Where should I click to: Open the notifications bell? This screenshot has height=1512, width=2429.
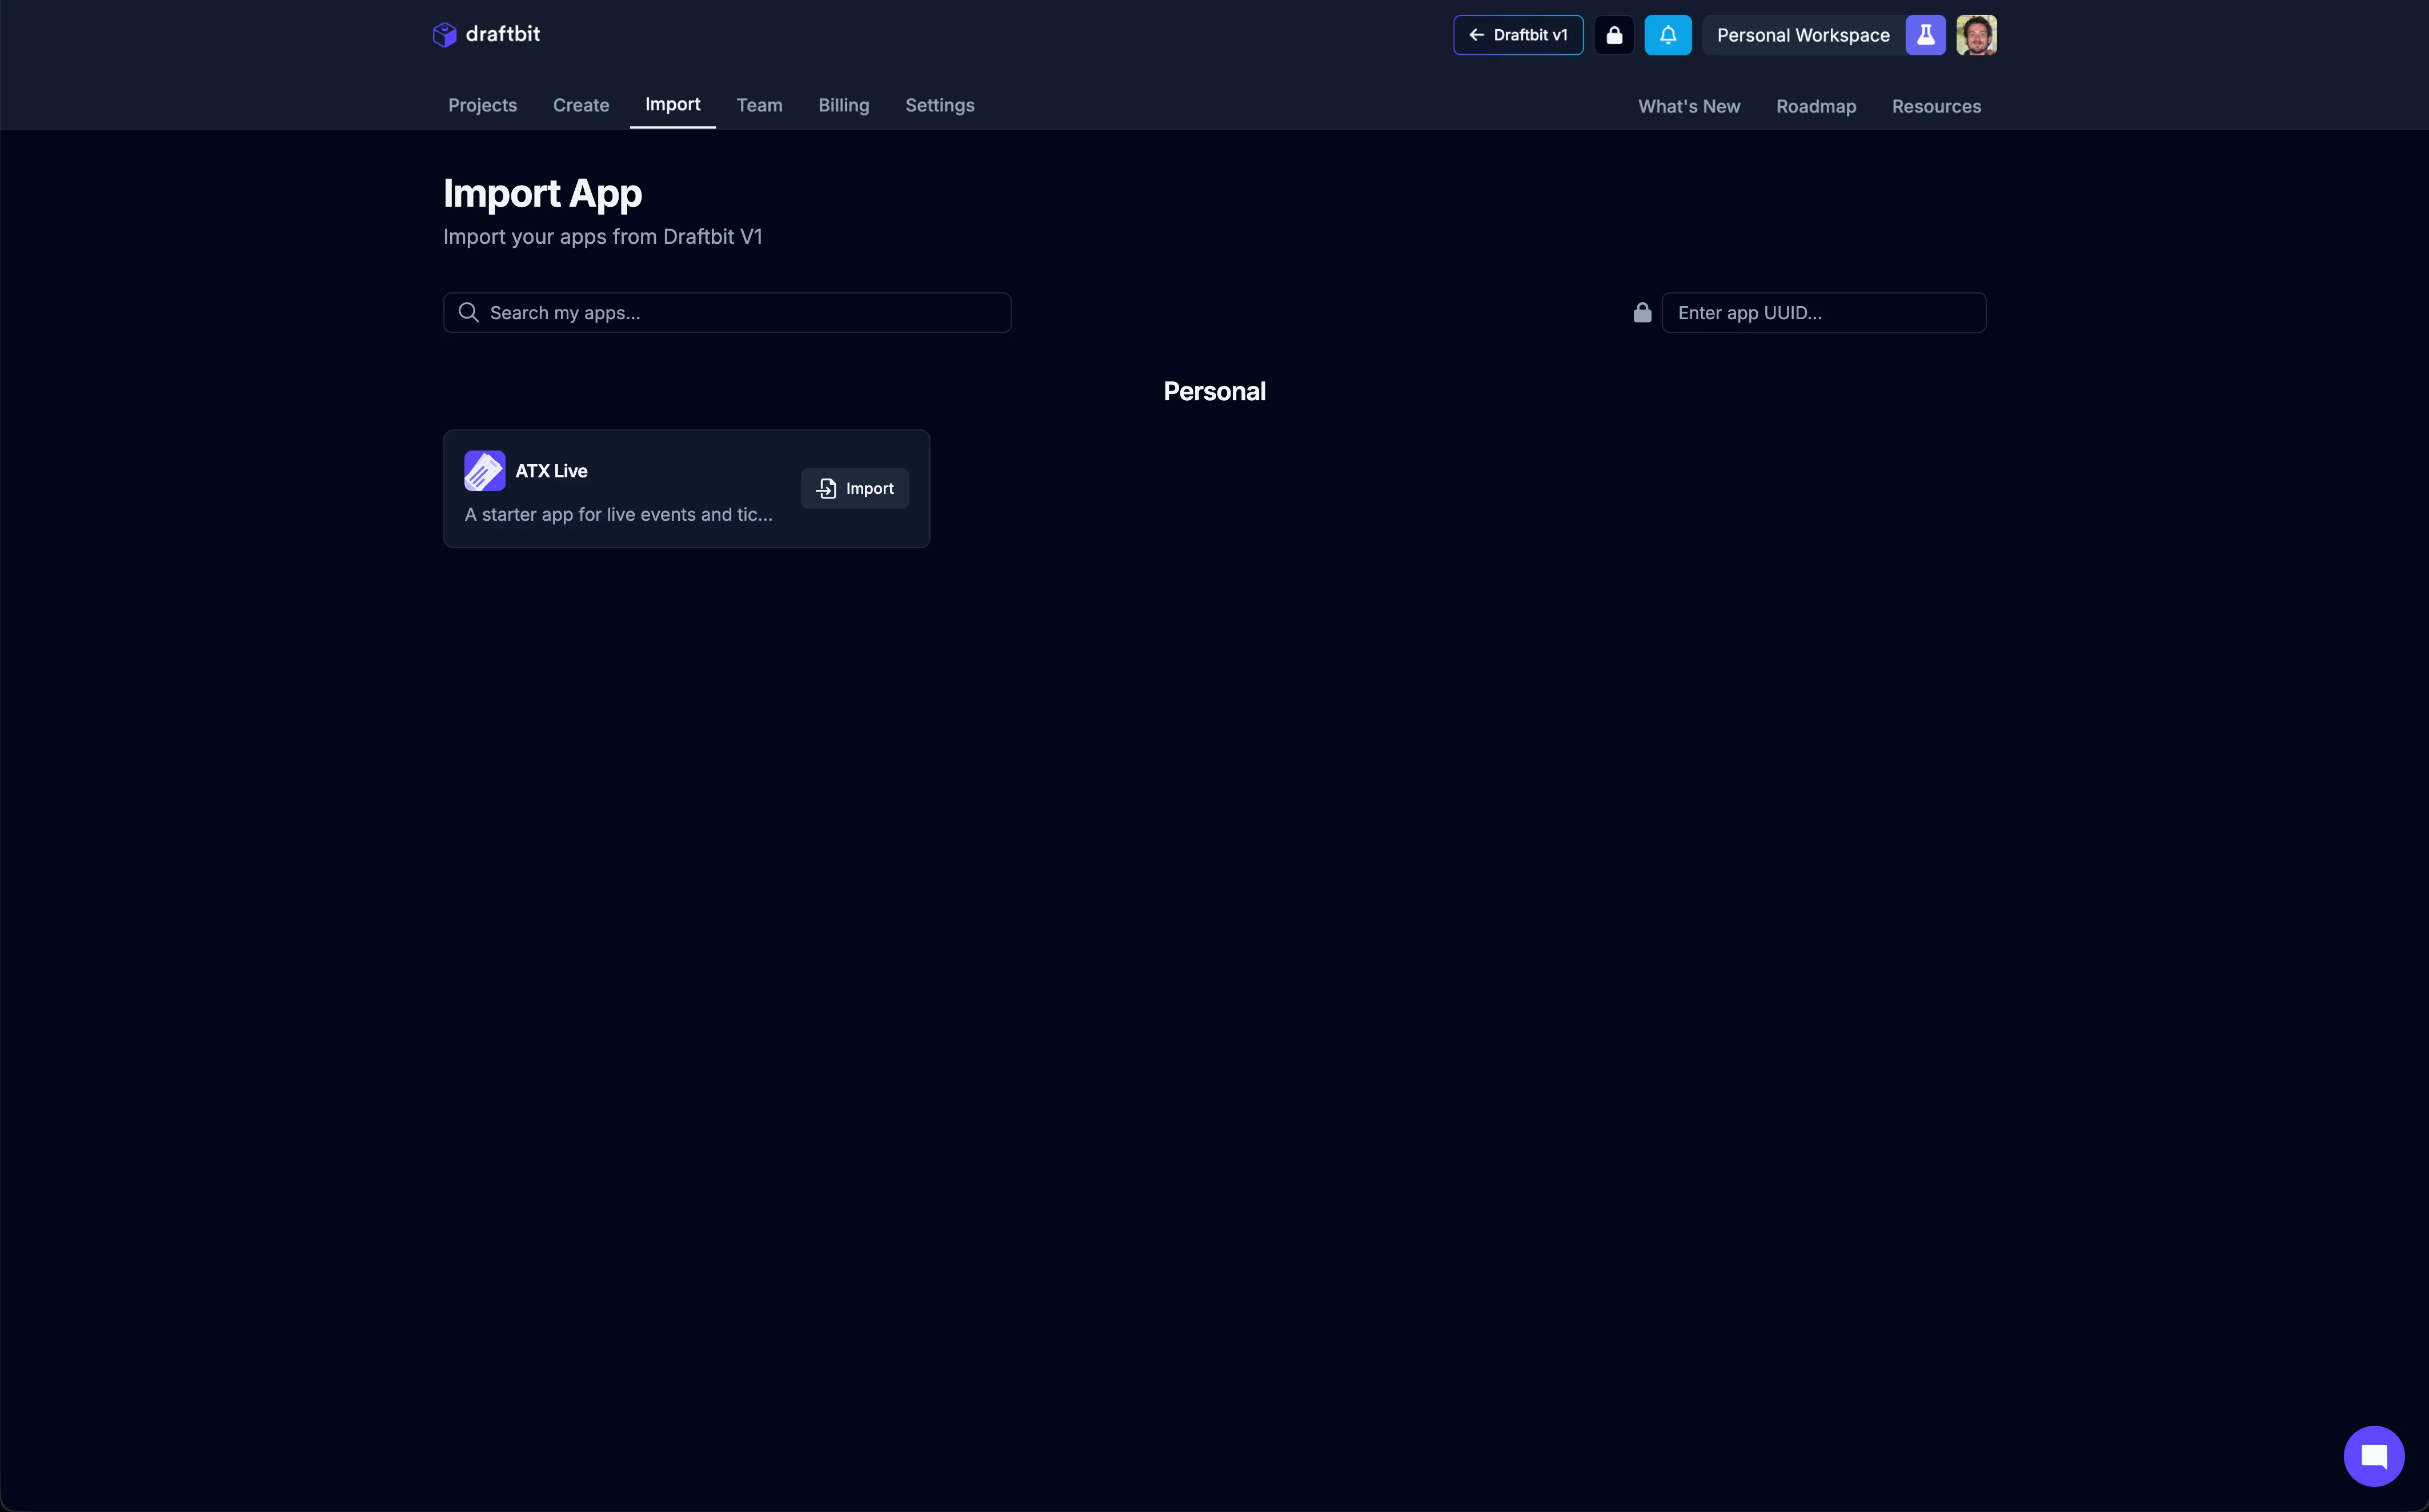click(x=1668, y=35)
